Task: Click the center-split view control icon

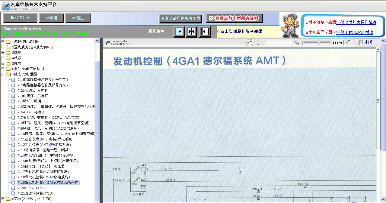Action: pyautogui.click(x=192, y=31)
